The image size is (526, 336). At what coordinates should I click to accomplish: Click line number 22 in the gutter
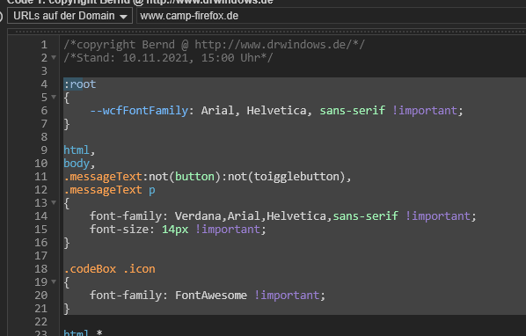click(x=41, y=322)
